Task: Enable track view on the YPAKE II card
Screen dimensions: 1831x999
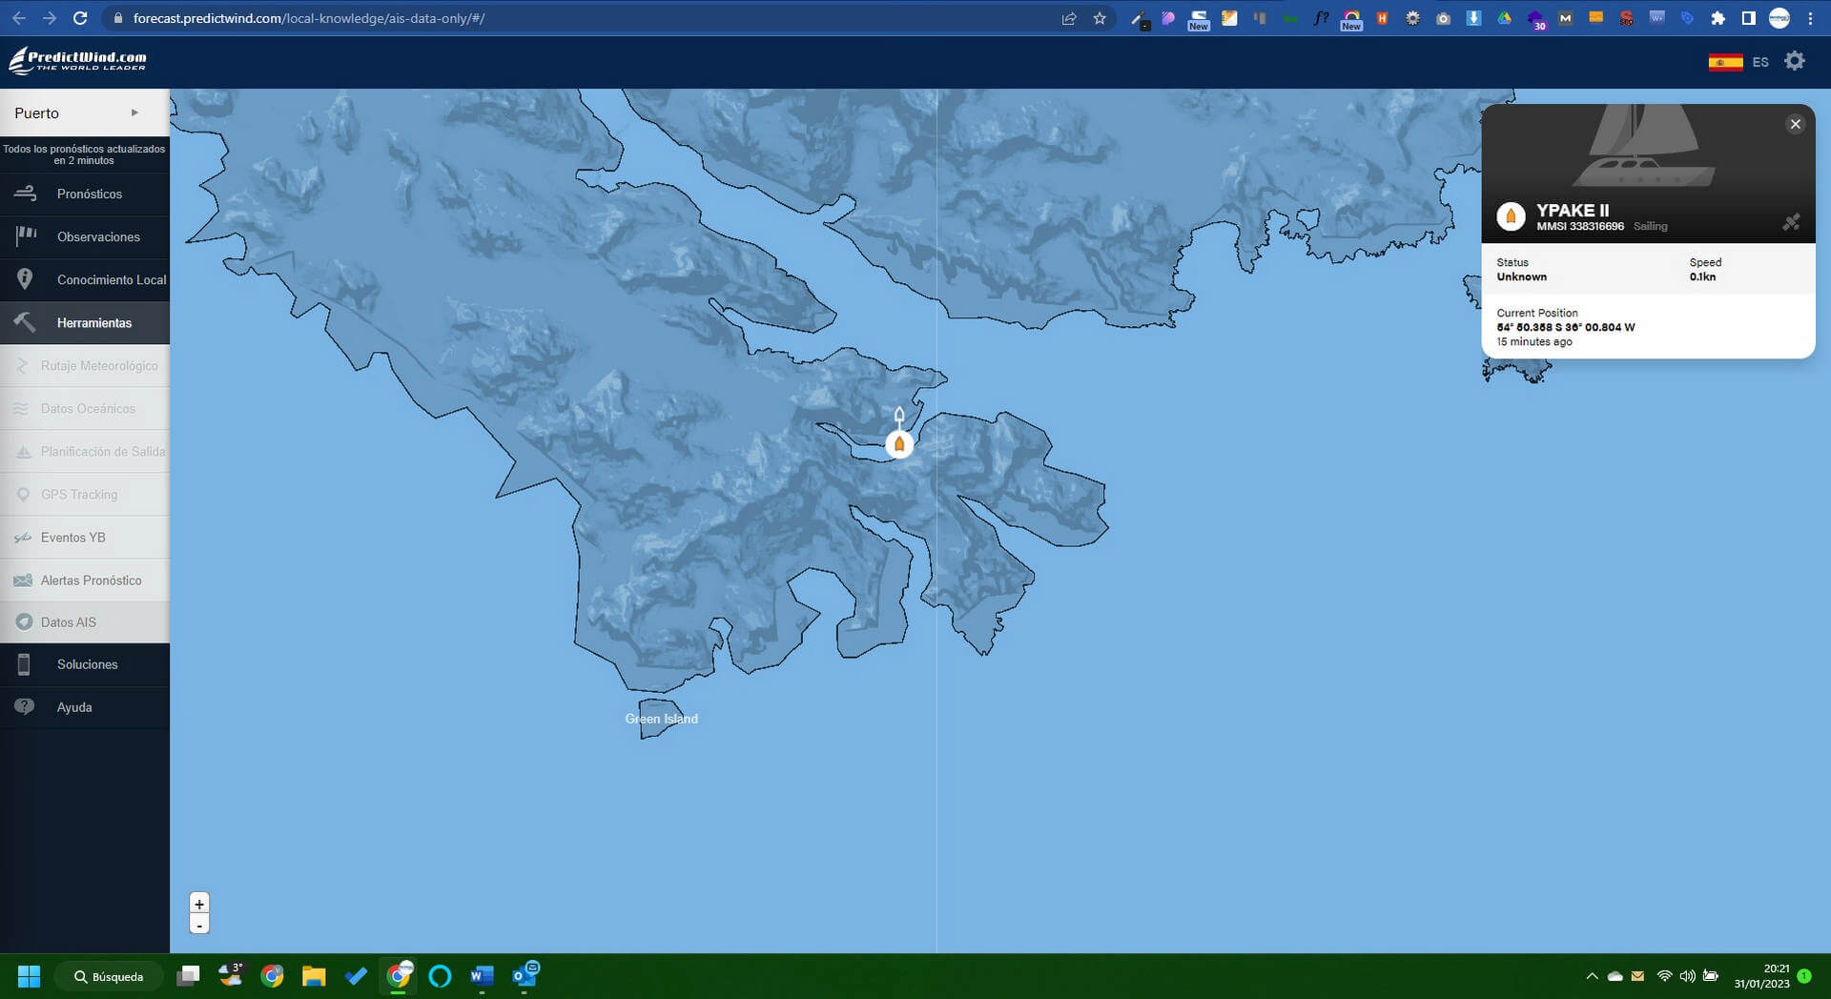Action: pyautogui.click(x=1792, y=221)
